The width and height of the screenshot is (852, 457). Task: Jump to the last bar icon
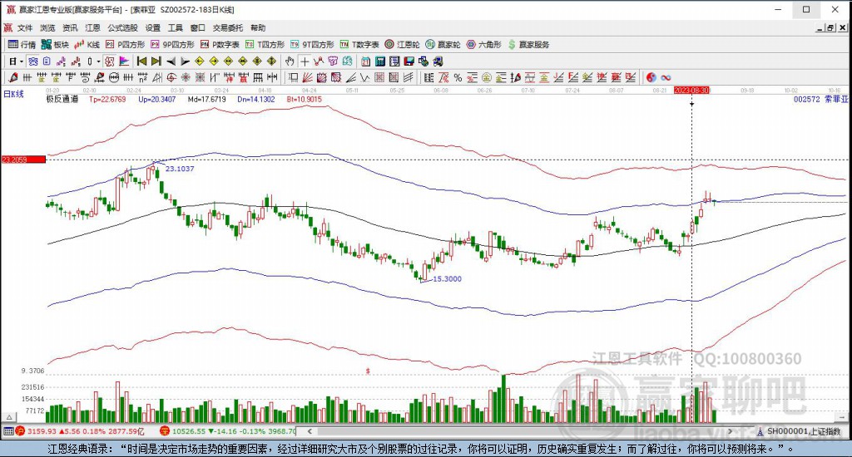tap(156, 61)
